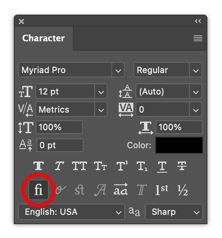Open the English: USA language dropdown
222x238 pixels.
tap(72, 212)
